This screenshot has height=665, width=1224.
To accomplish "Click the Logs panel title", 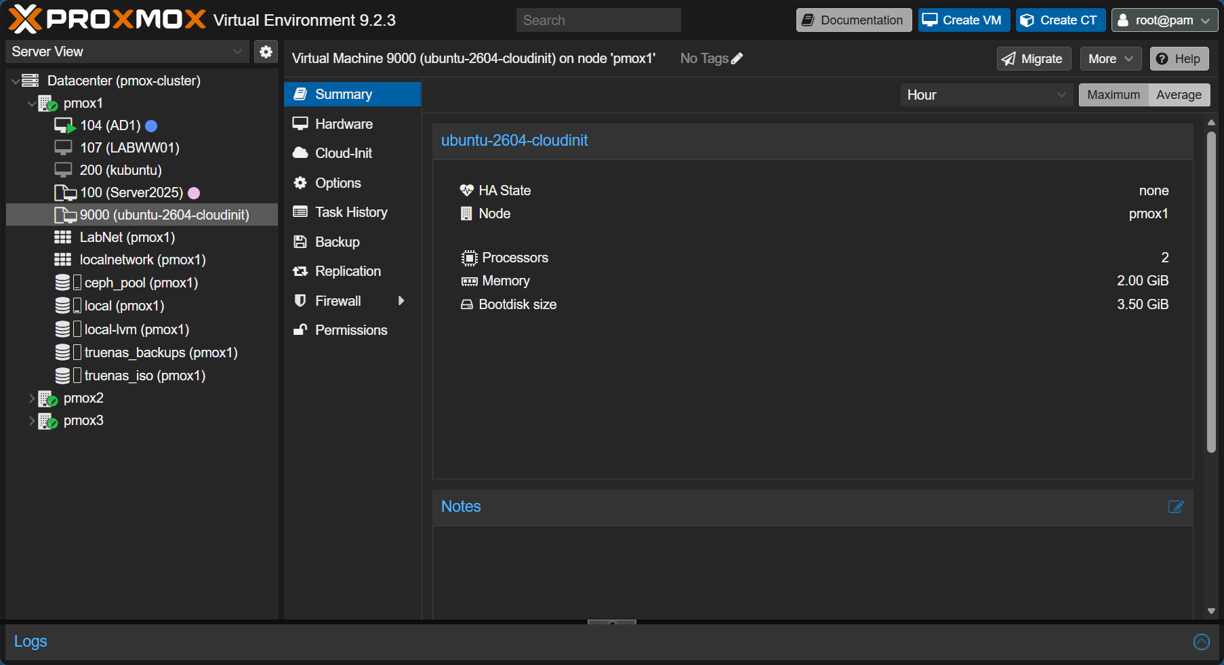I will [30, 641].
